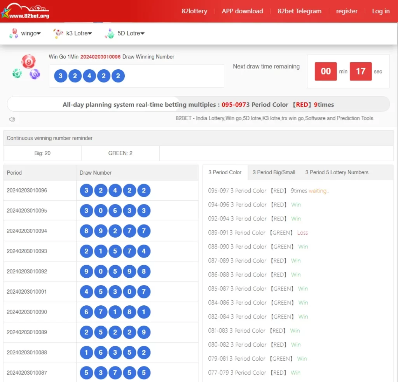This screenshot has height=382, width=398.
Task: Click the 077-079 RED Win entry
Action: pyautogui.click(x=254, y=372)
